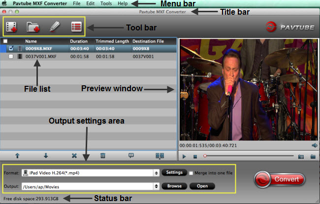The height and width of the screenshot is (204, 320).
Task: Move selected file up with arrow icon
Action: click(x=17, y=156)
